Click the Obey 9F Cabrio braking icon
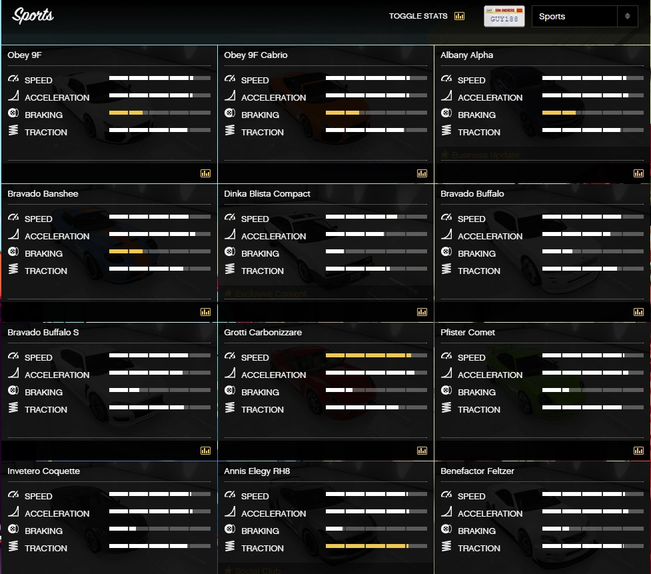The image size is (651, 574). (x=230, y=113)
